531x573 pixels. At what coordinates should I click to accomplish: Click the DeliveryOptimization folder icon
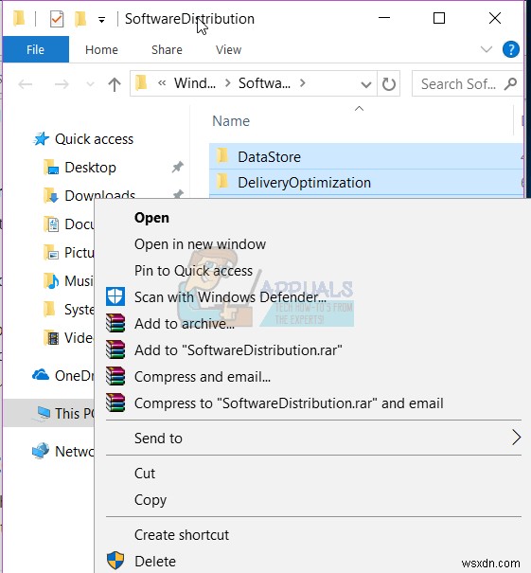(x=222, y=182)
